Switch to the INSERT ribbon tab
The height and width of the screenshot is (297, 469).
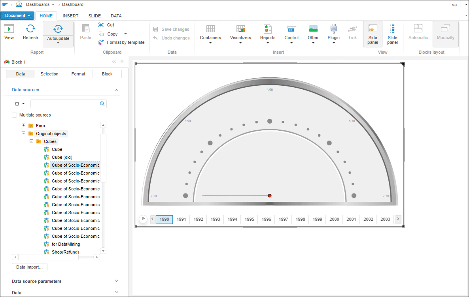point(70,16)
